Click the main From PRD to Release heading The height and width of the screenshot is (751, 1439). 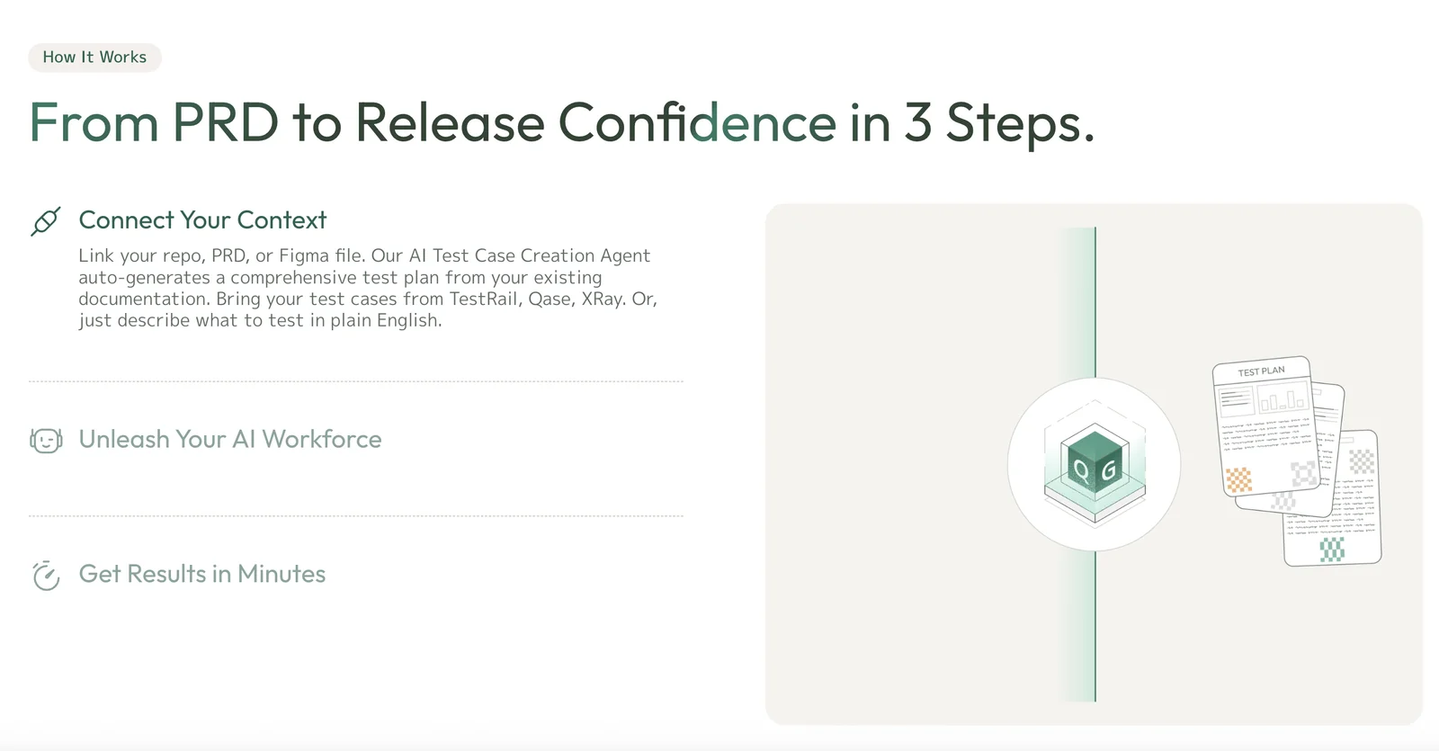point(562,122)
